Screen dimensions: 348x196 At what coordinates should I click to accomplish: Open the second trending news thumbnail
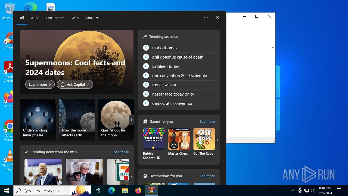pyautogui.click(x=85, y=172)
